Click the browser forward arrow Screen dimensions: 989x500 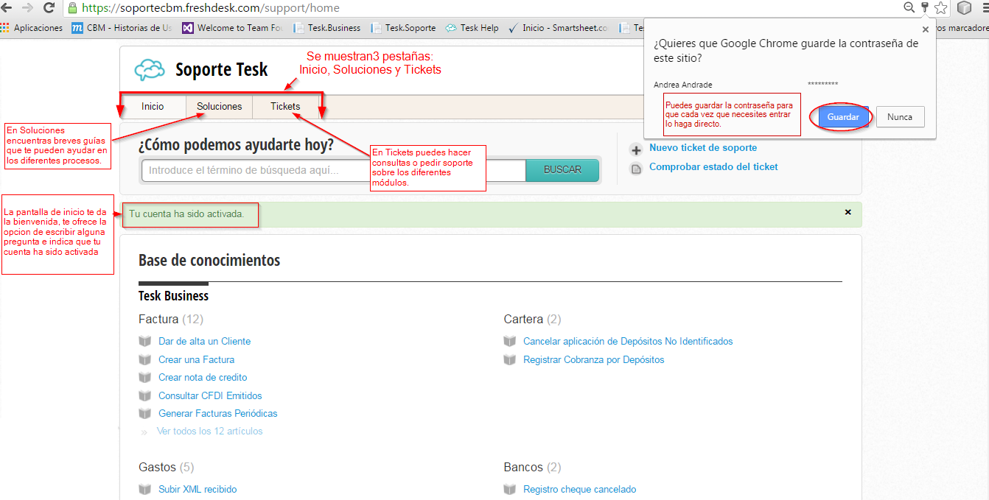[x=27, y=7]
